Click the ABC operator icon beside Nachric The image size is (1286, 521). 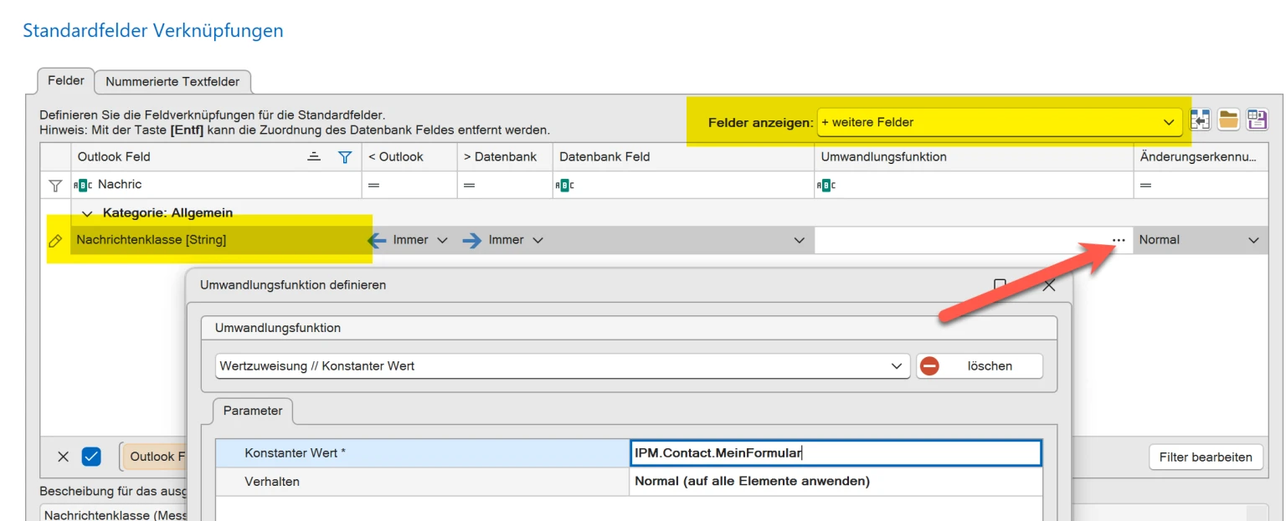82,185
